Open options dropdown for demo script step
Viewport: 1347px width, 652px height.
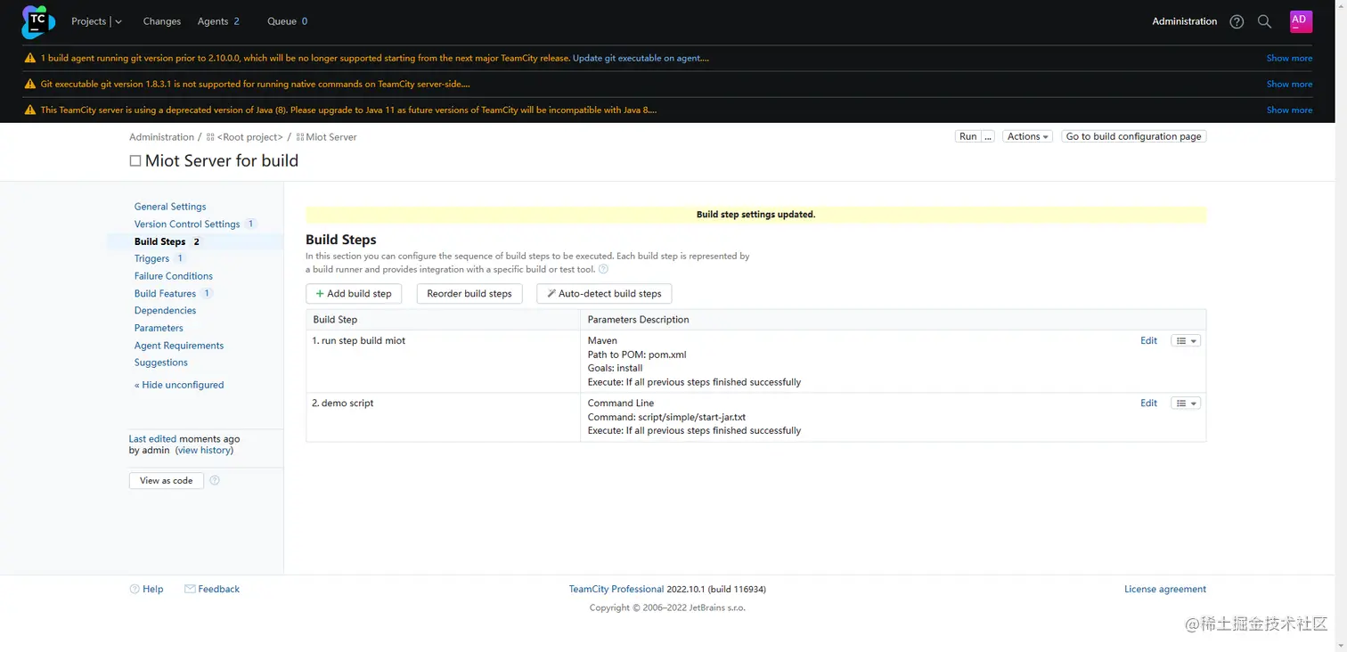(1186, 403)
